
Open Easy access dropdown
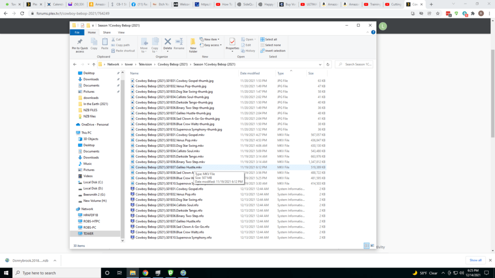(210, 45)
